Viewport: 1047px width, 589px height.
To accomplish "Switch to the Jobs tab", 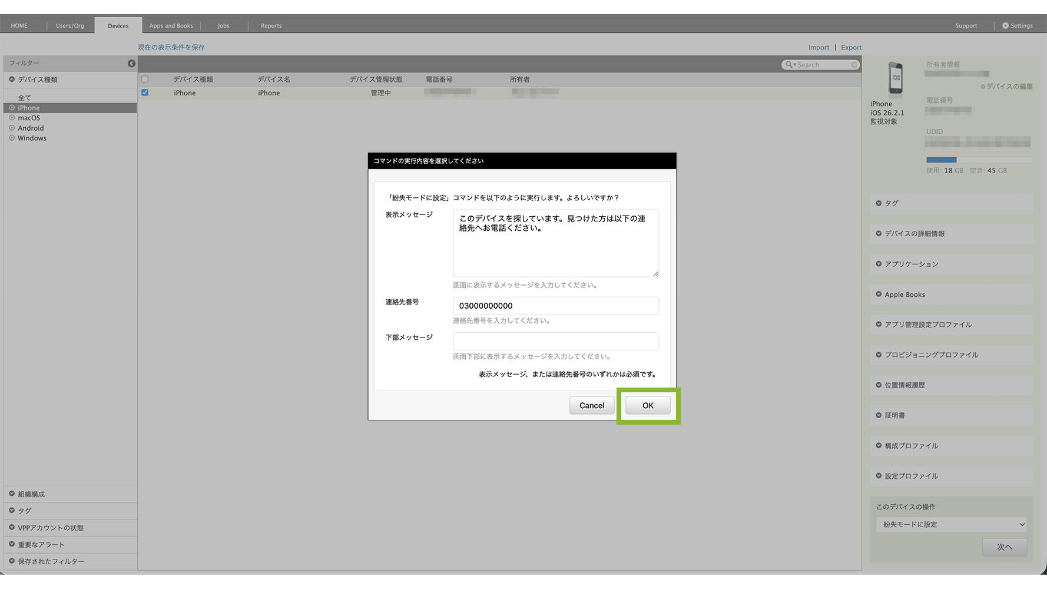I will point(223,26).
